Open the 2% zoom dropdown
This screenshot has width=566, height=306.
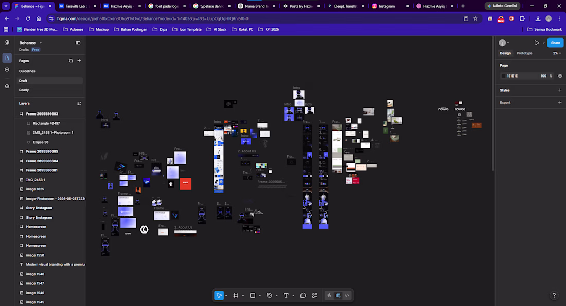click(557, 53)
